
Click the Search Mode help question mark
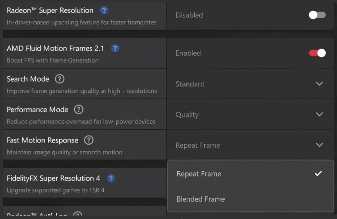tap(60, 79)
